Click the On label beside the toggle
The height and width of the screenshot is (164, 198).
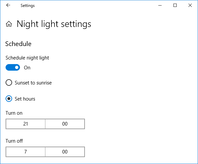point(27,68)
